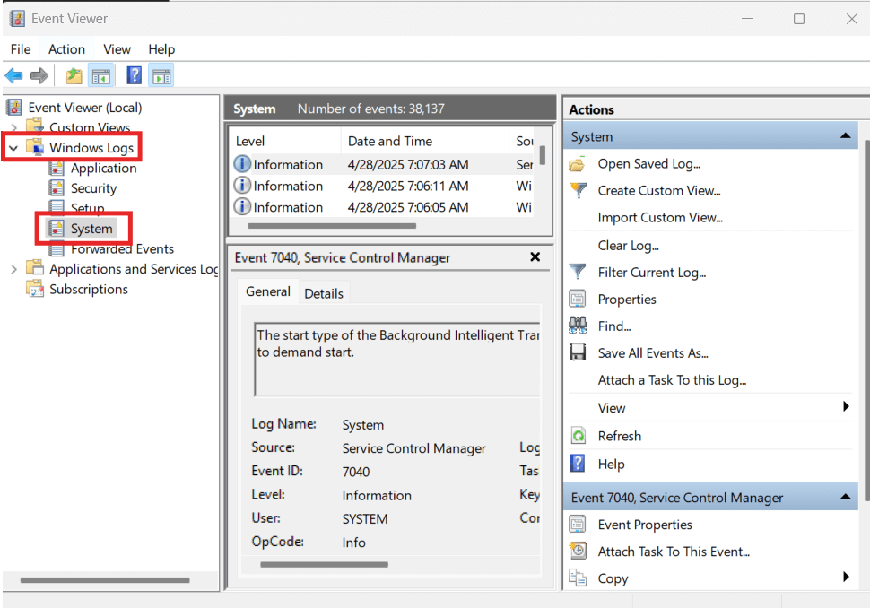Click Event Properties under Event 7040 actions
The image size is (870, 608).
pos(644,525)
